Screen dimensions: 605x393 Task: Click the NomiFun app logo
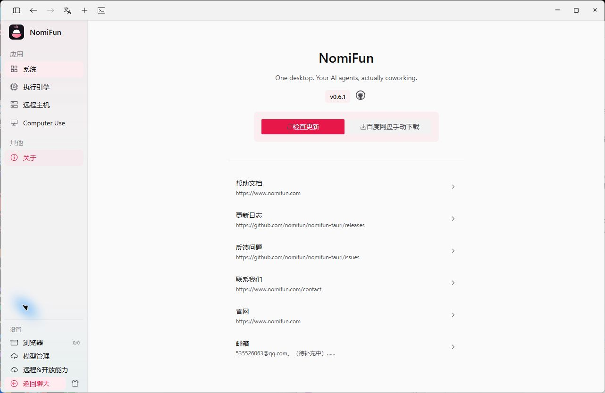17,32
